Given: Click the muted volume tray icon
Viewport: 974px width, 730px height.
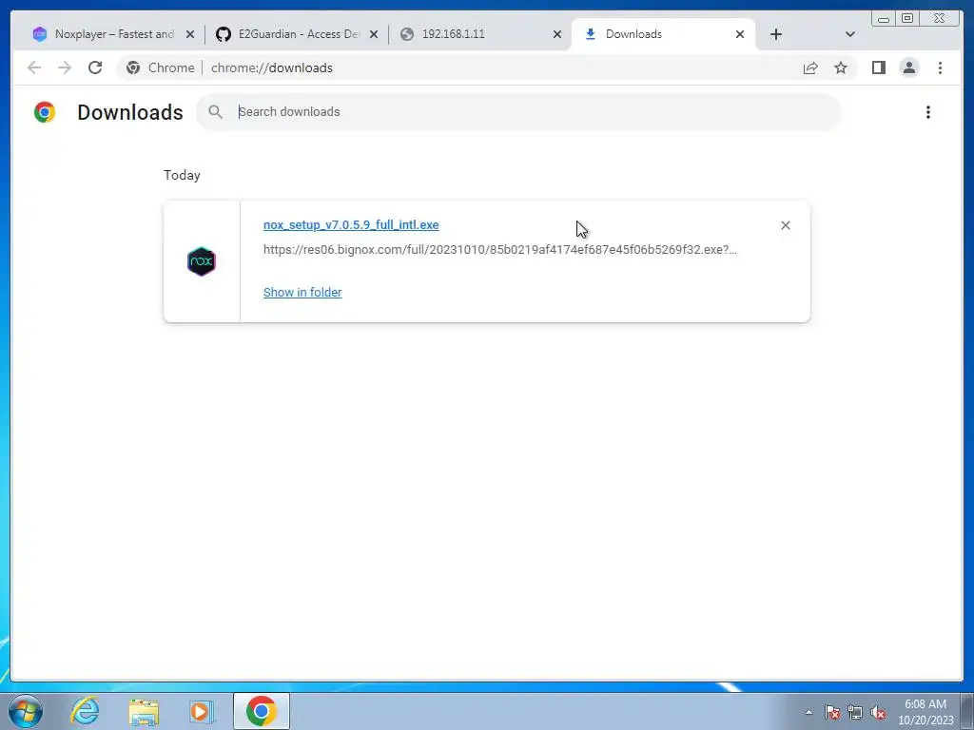Looking at the screenshot, I should (x=878, y=712).
